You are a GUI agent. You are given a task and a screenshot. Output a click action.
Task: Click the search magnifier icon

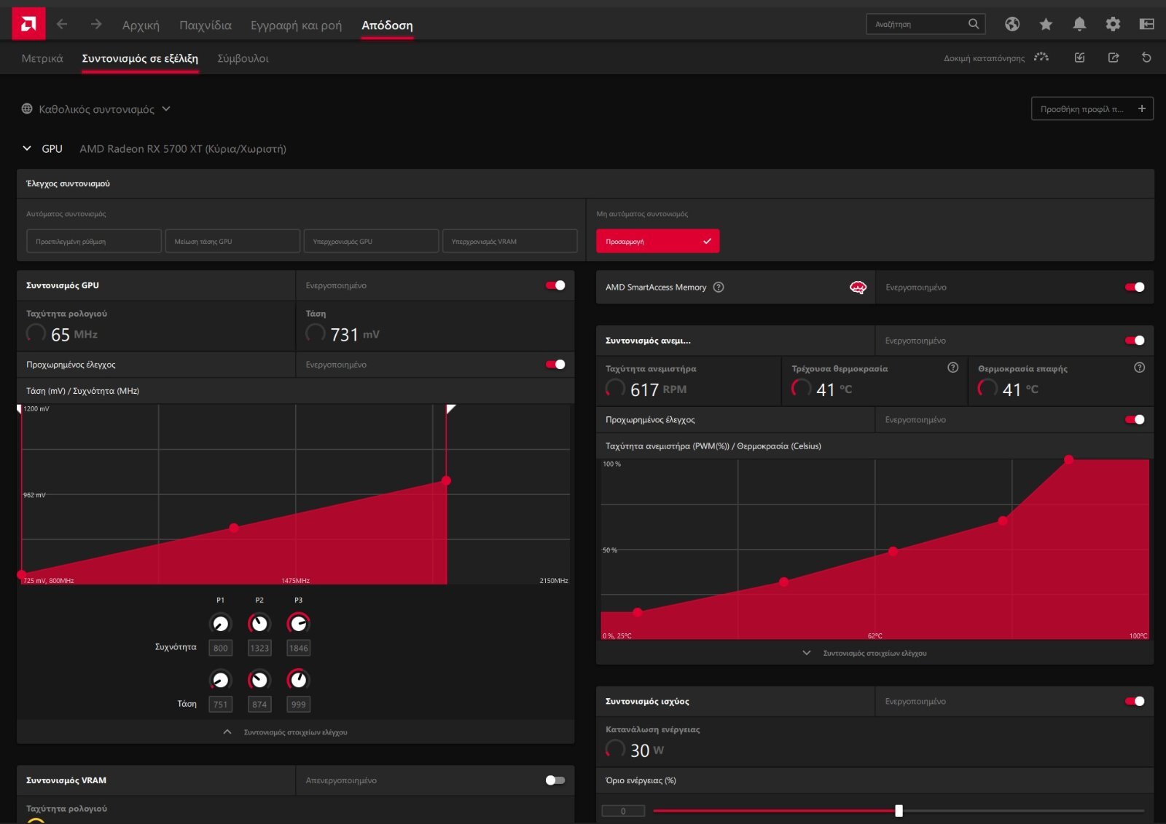tap(974, 24)
